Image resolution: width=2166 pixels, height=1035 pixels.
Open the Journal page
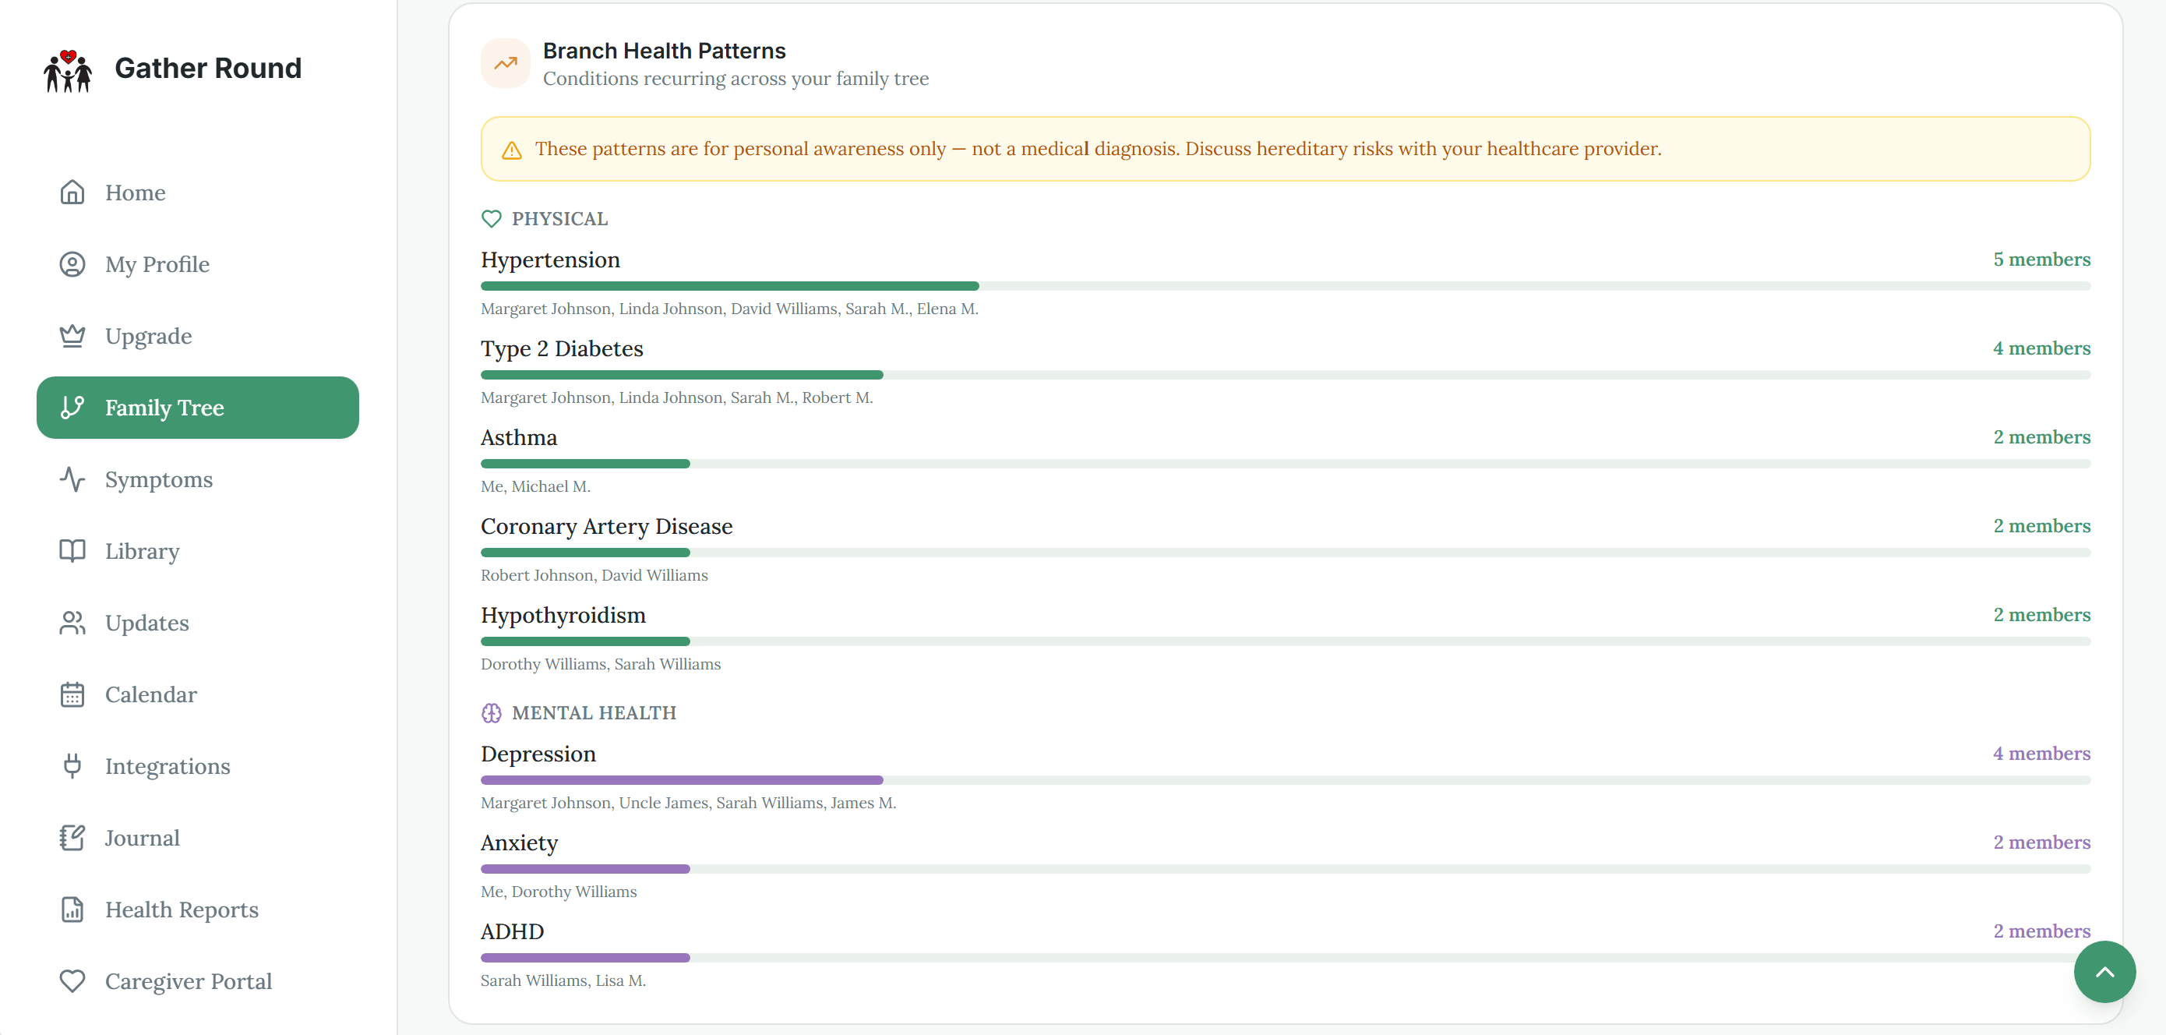[x=198, y=839]
